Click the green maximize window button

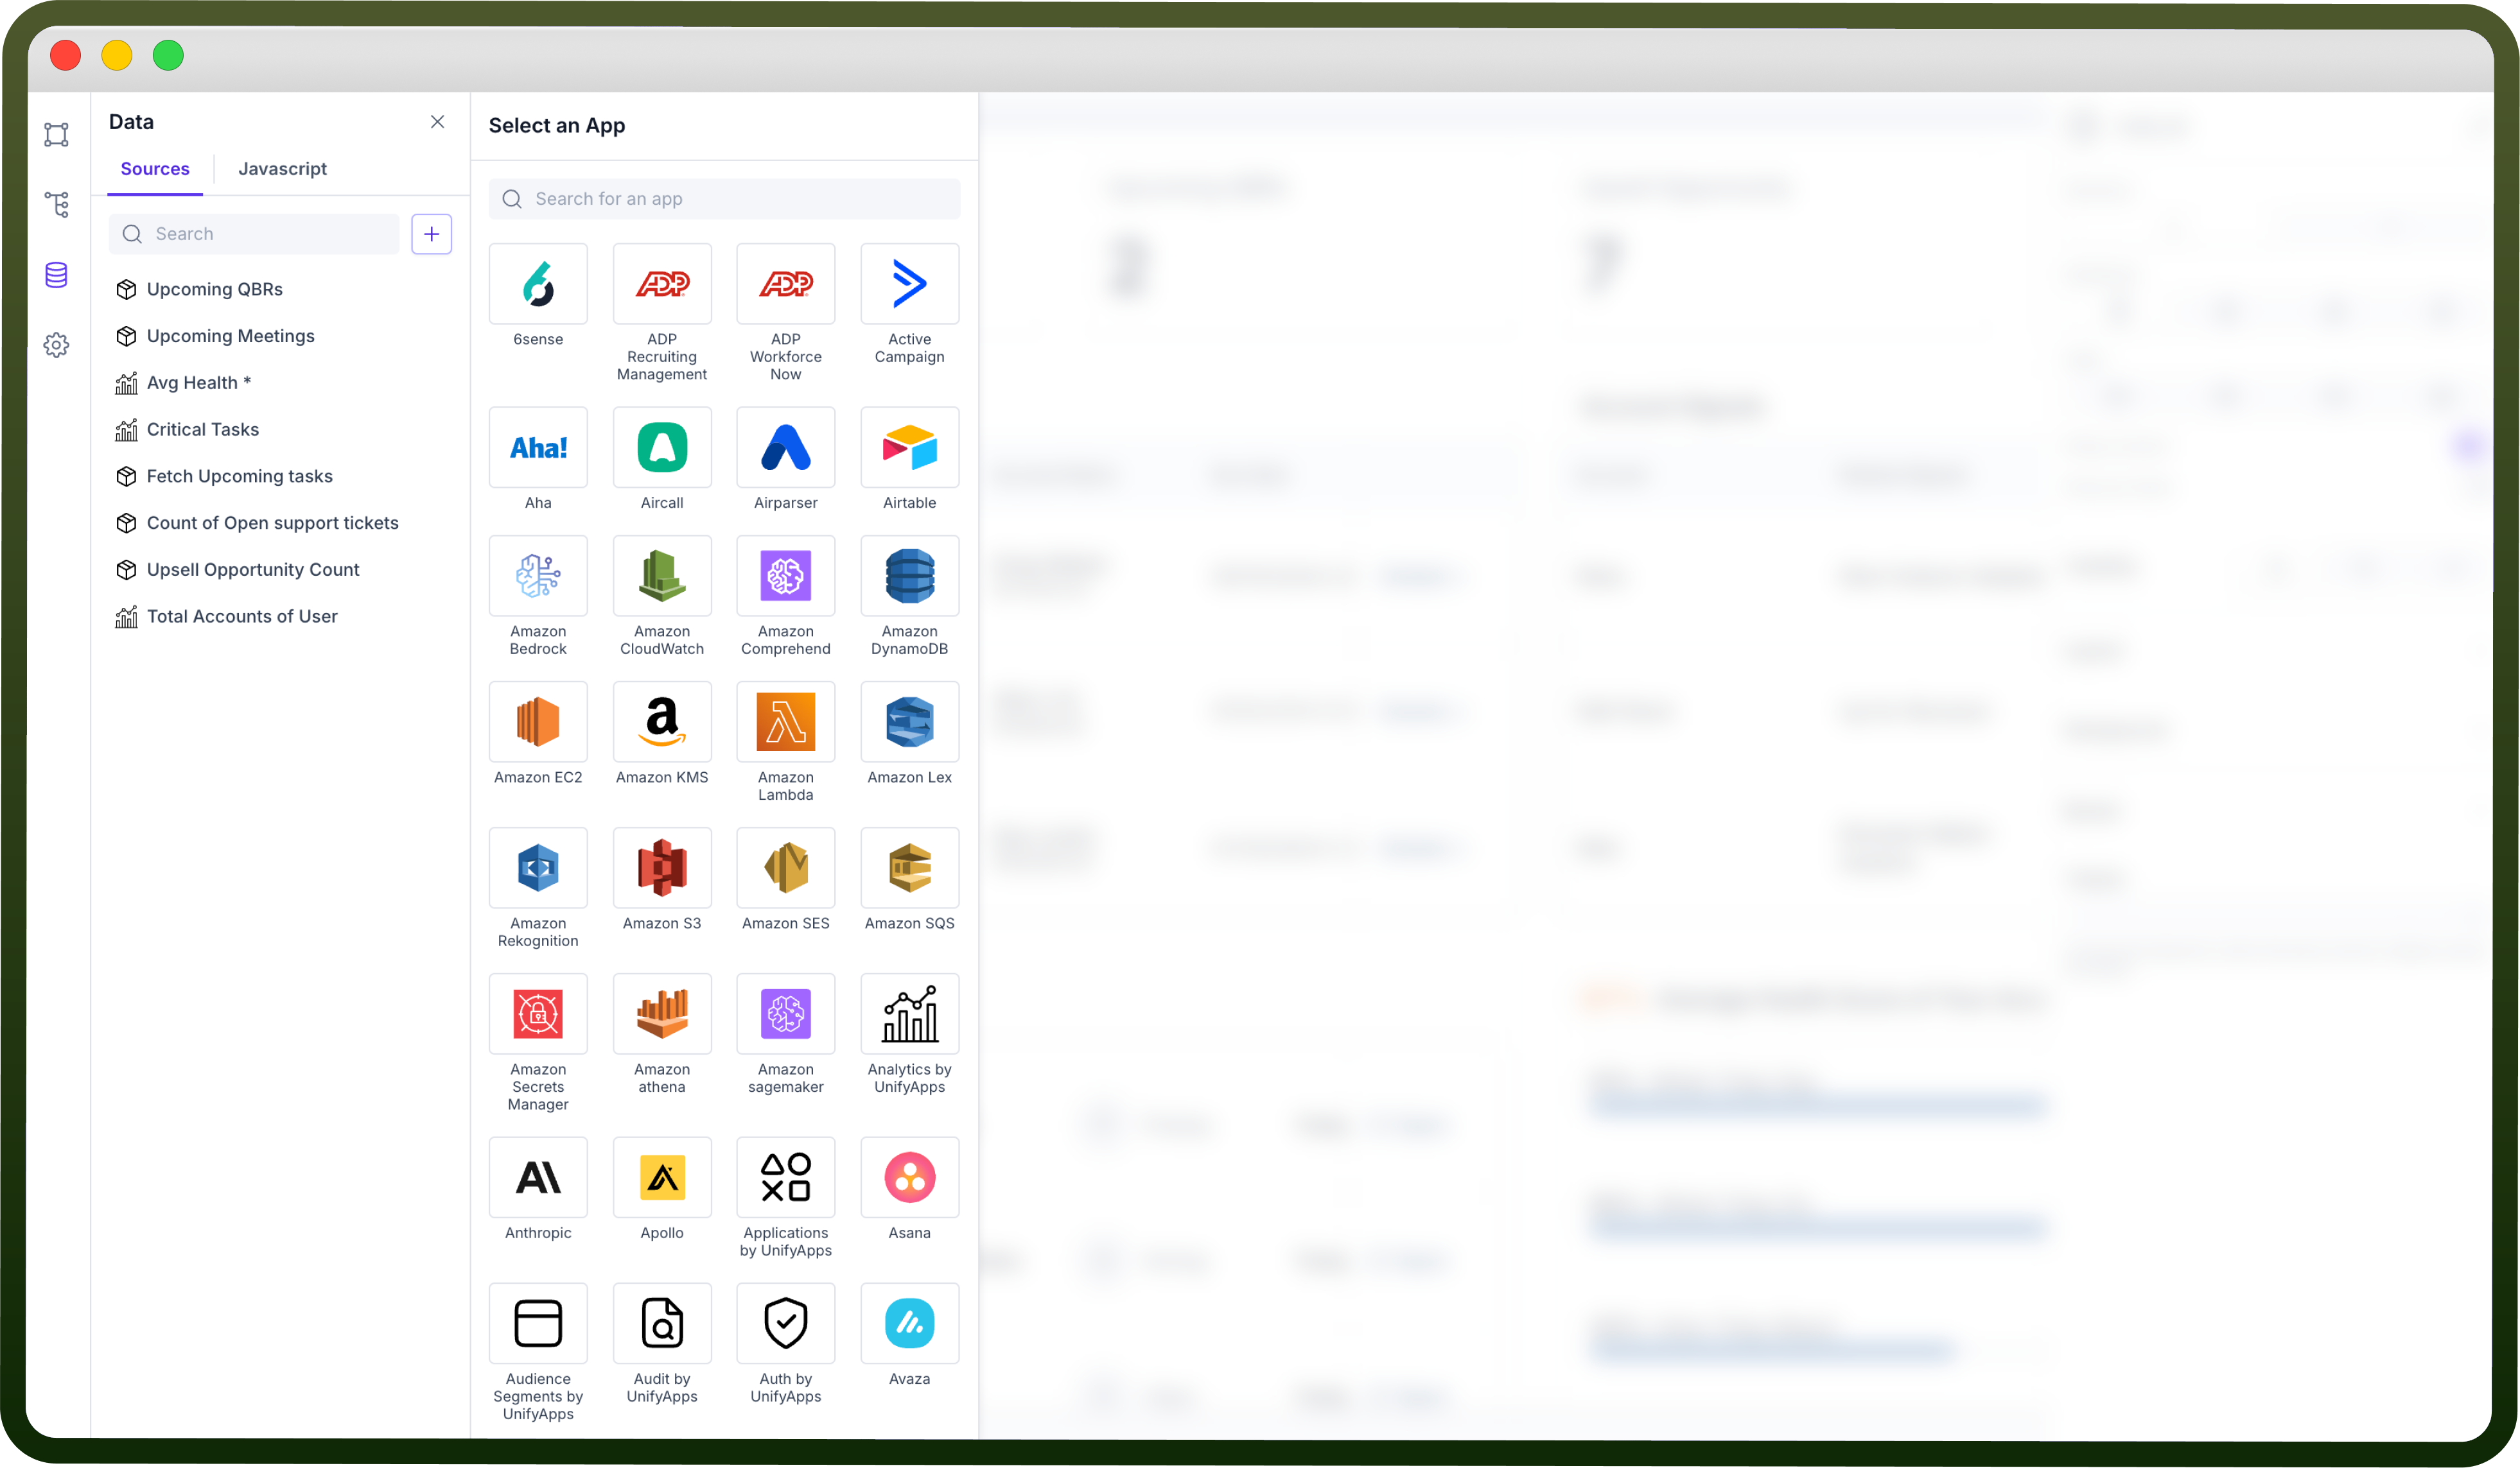pos(168,55)
